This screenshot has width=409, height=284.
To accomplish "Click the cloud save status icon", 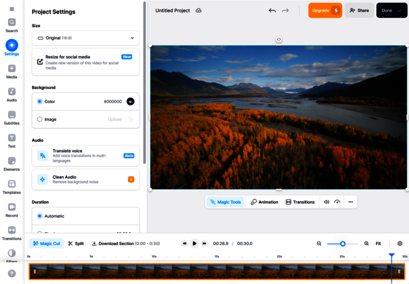I will click(199, 10).
